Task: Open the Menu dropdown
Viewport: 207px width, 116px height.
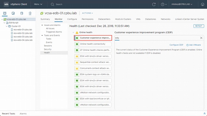Action: pos(38,4)
